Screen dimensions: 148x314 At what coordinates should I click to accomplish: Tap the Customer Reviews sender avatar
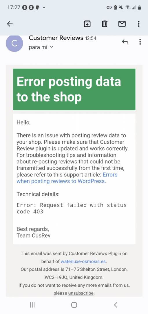[x=14, y=43]
